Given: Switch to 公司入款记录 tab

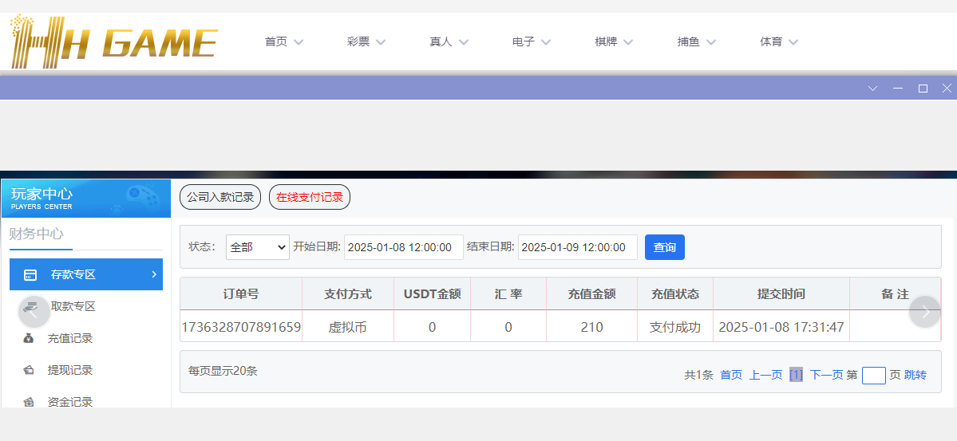Looking at the screenshot, I should [220, 198].
